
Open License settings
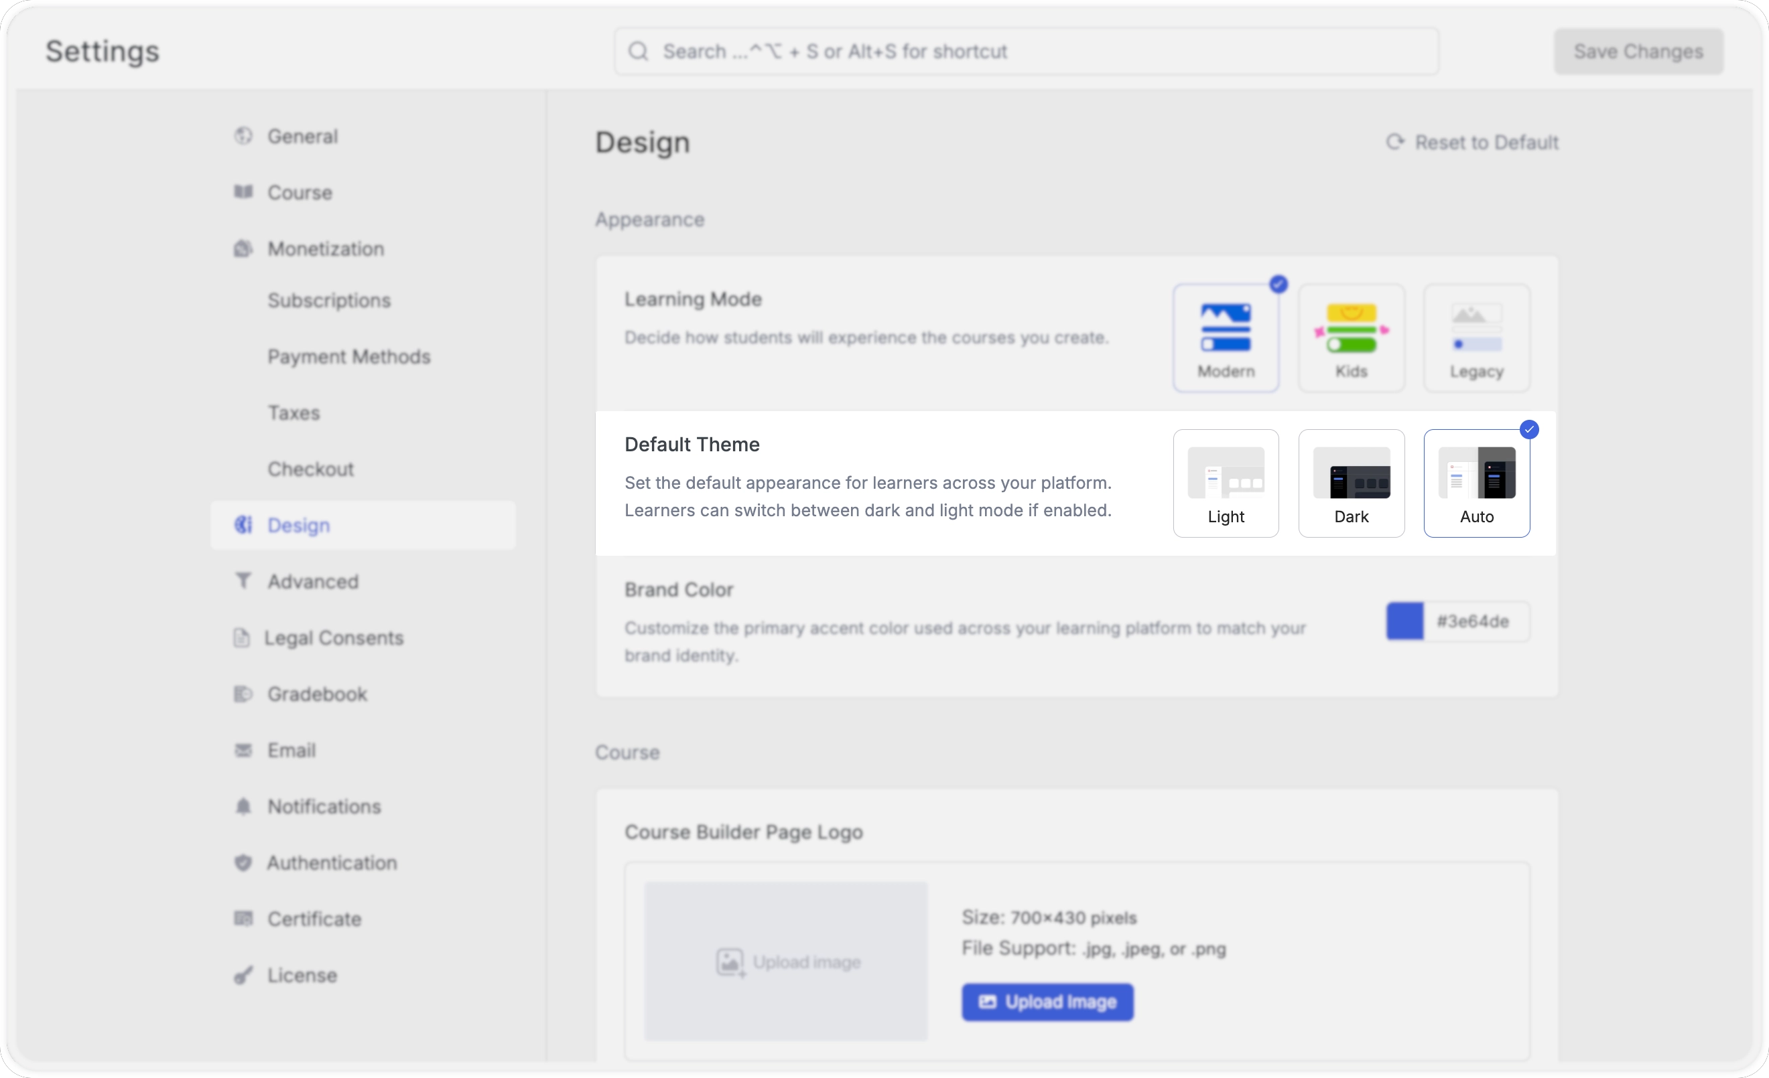click(x=363, y=975)
